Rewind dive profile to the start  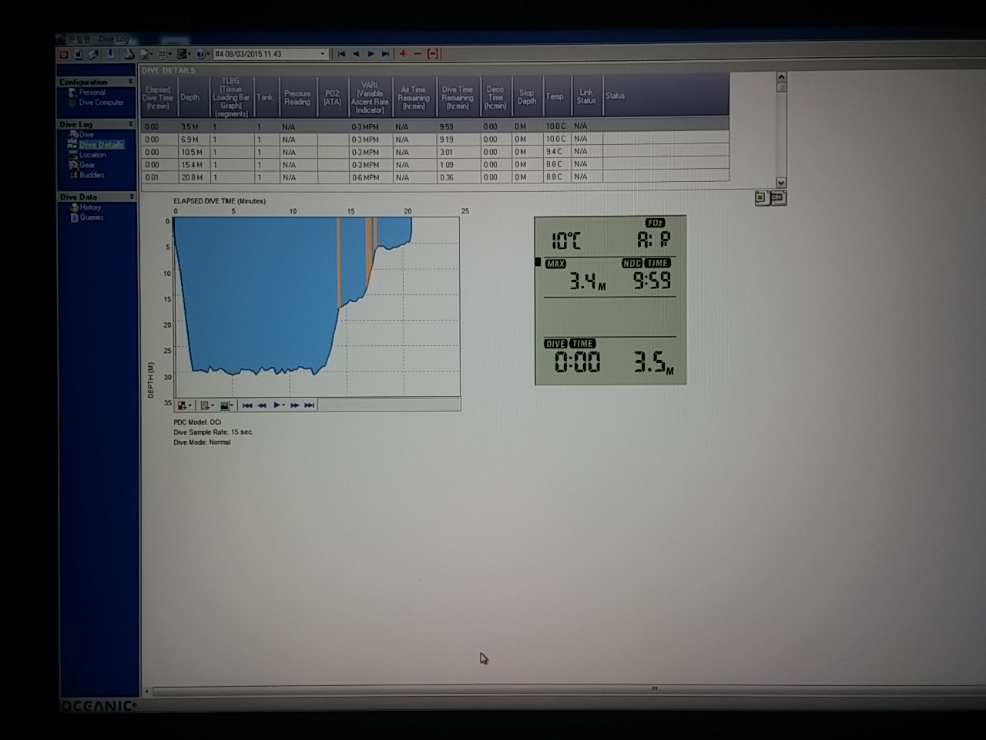pos(247,405)
